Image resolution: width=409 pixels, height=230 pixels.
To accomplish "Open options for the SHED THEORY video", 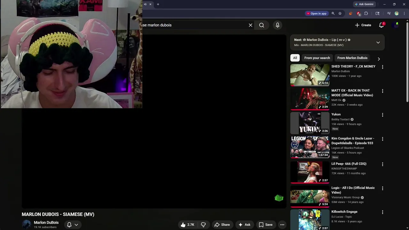I will (x=382, y=67).
